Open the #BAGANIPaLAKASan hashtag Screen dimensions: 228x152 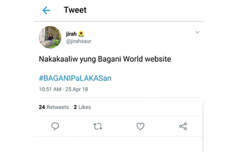75,78
